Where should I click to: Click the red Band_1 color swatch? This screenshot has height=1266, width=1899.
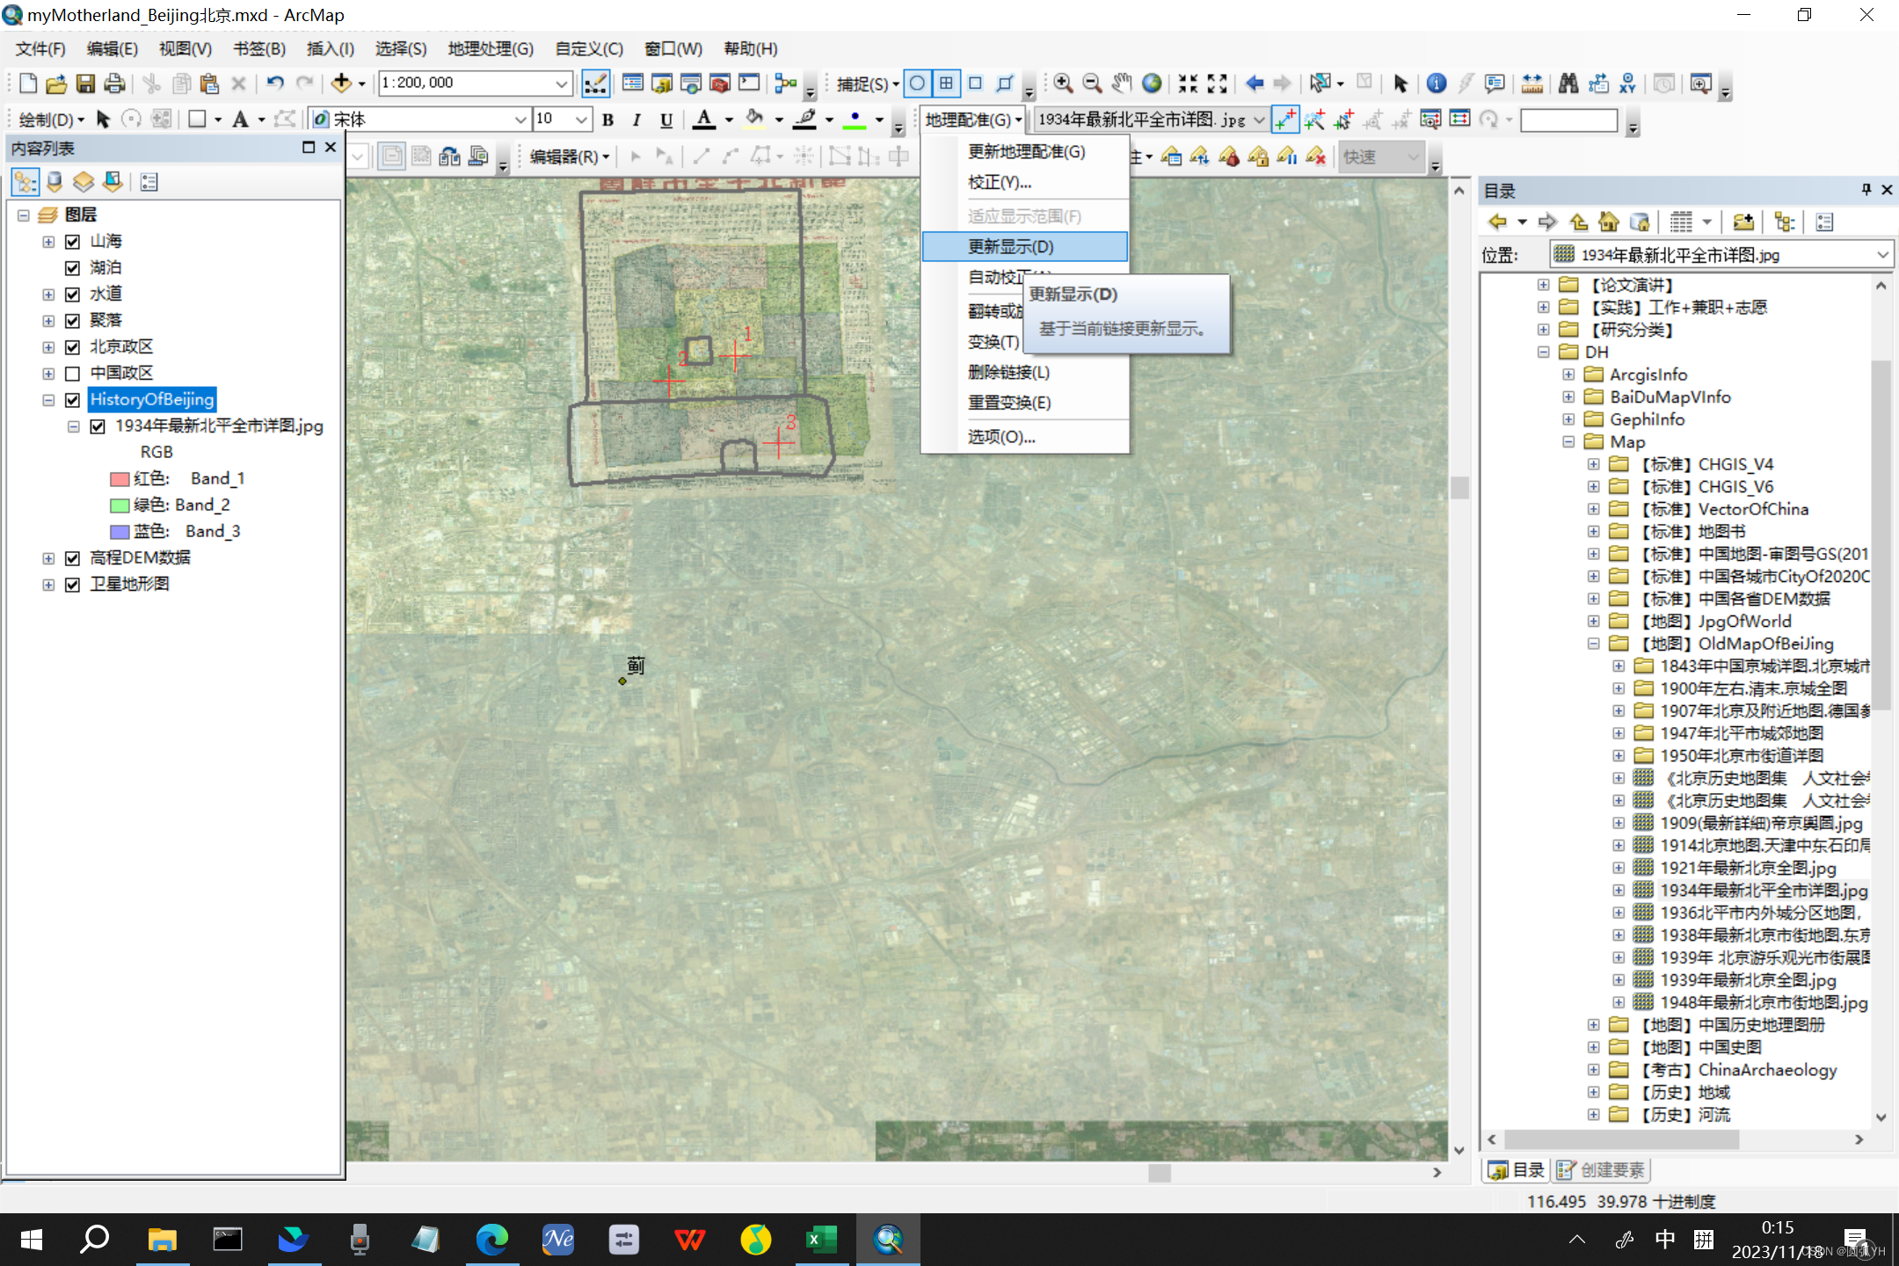click(x=120, y=478)
